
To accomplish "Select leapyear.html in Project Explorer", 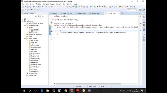I will 35,54.
